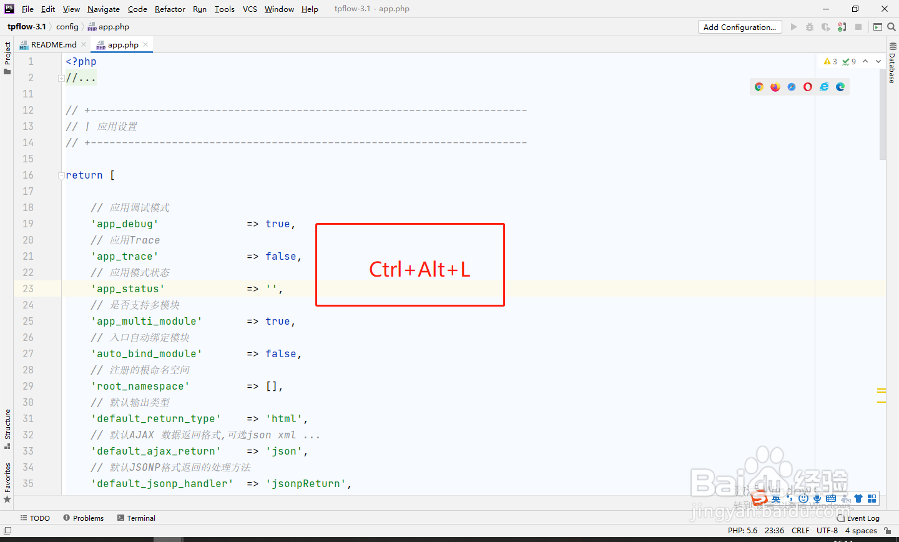This screenshot has width=899, height=542.
Task: Close the README.md tab
Action: [84, 44]
